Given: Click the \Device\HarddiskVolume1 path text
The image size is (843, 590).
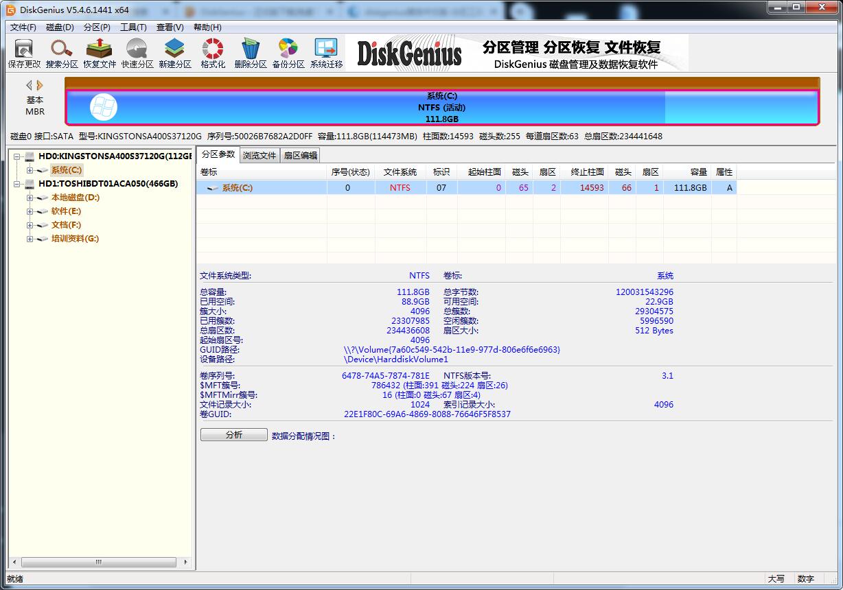Looking at the screenshot, I should point(396,359).
